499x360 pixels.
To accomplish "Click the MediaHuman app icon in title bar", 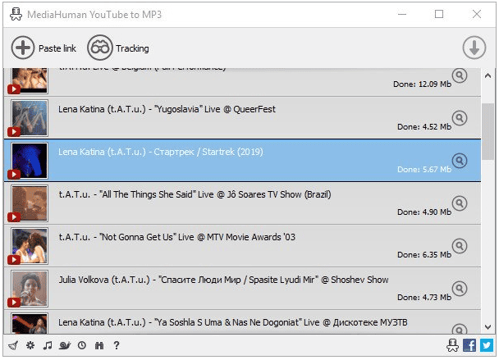I will coord(16,14).
